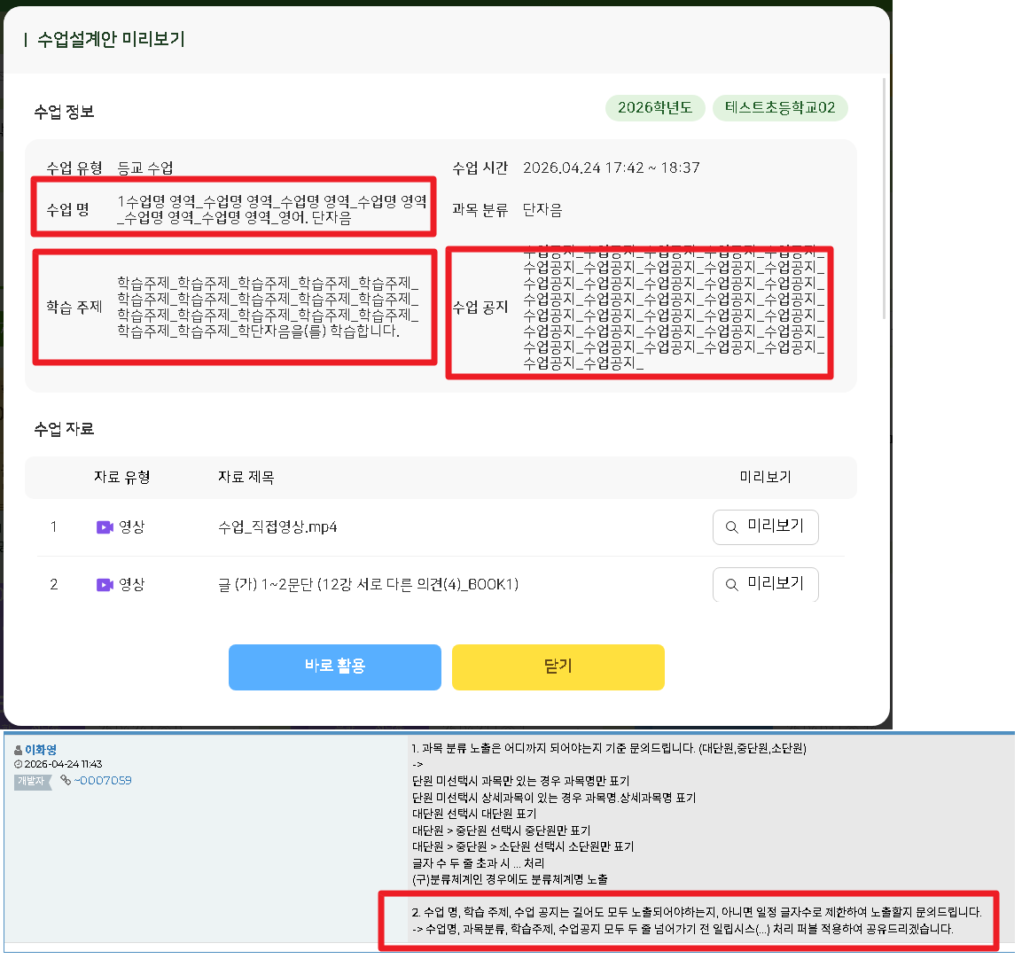This screenshot has height=959, width=1022.
Task: Click the user icon beside 이화영
Action: pos(19,750)
